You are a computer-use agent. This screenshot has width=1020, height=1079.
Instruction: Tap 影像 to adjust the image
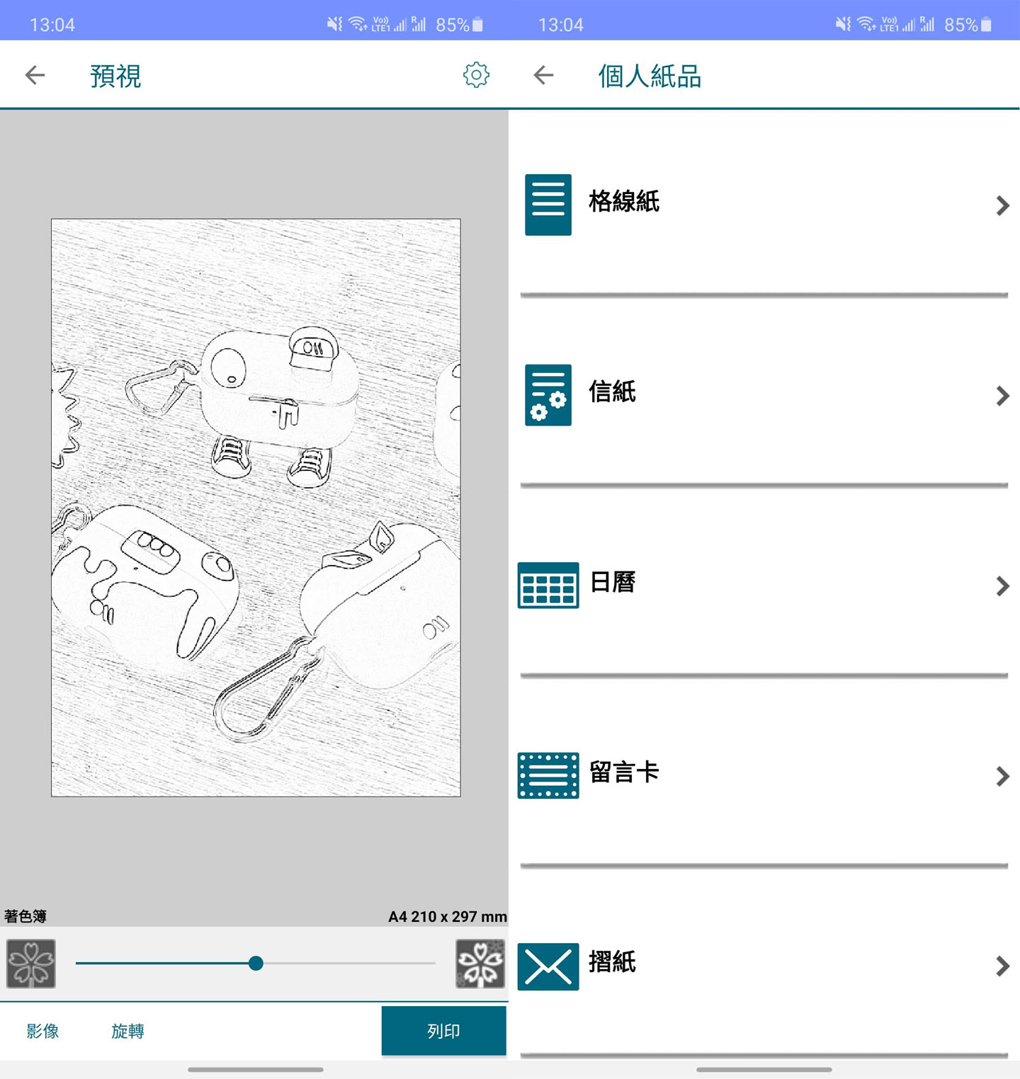pos(42,1032)
